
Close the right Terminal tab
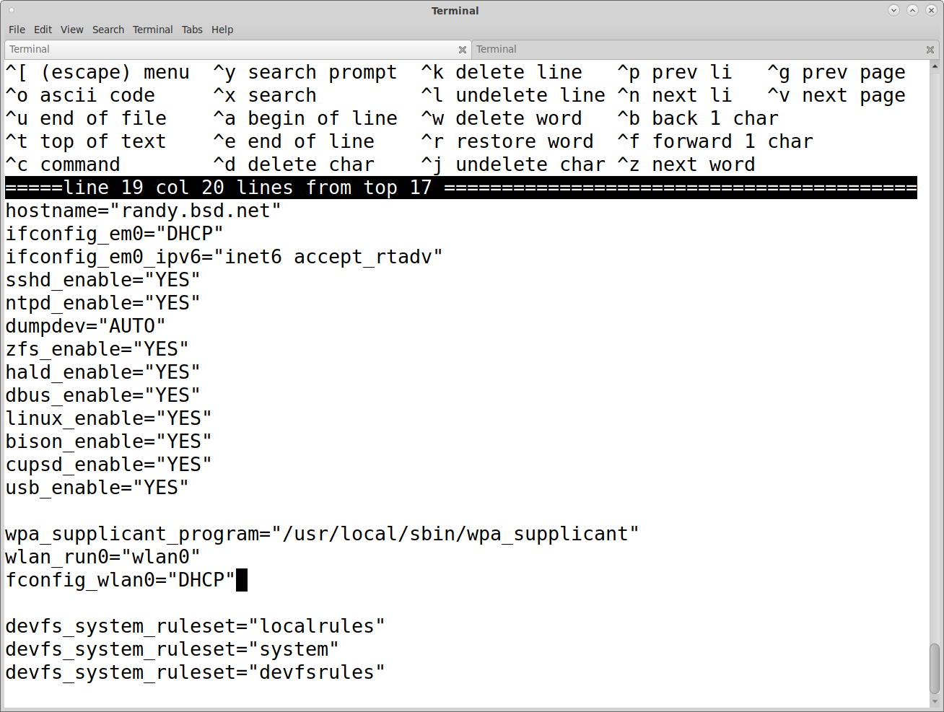[930, 50]
